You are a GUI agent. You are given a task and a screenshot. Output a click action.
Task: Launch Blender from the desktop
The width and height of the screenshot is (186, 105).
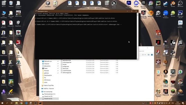[173, 4]
